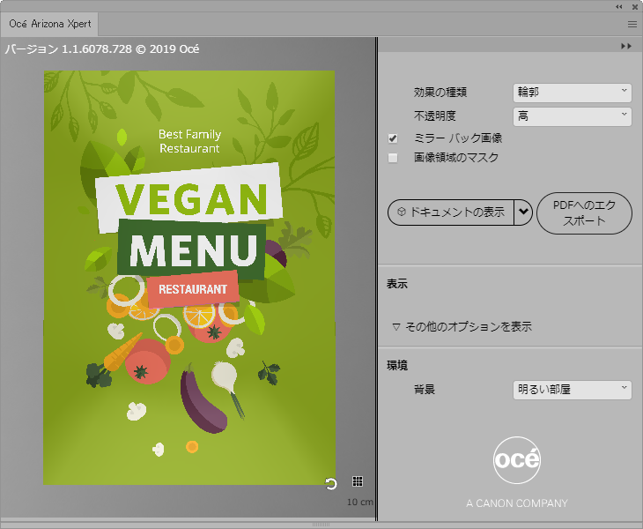Screen dimensions: 643x529
Task: Click the Océ logo
Action: [x=517, y=460]
